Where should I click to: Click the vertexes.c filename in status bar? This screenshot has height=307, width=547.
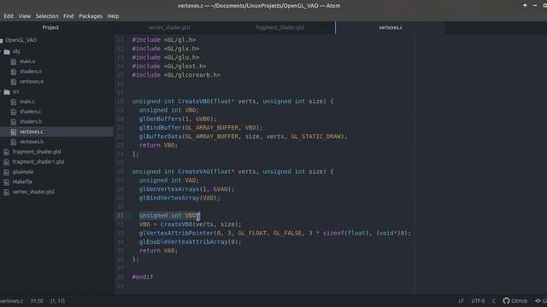point(11,301)
